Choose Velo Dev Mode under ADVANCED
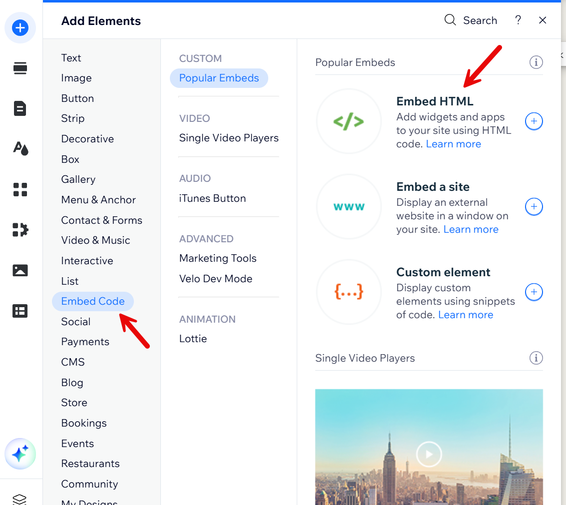The width and height of the screenshot is (566, 505). click(x=215, y=278)
